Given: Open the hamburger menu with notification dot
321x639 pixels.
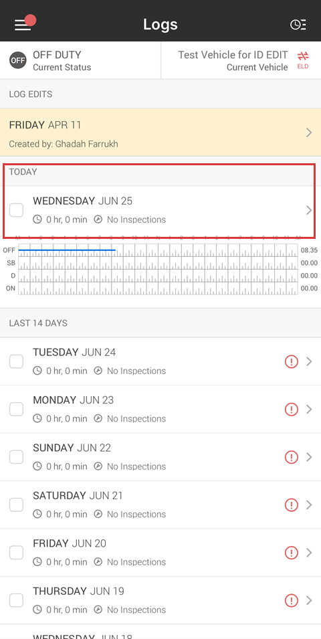Looking at the screenshot, I should (25, 23).
